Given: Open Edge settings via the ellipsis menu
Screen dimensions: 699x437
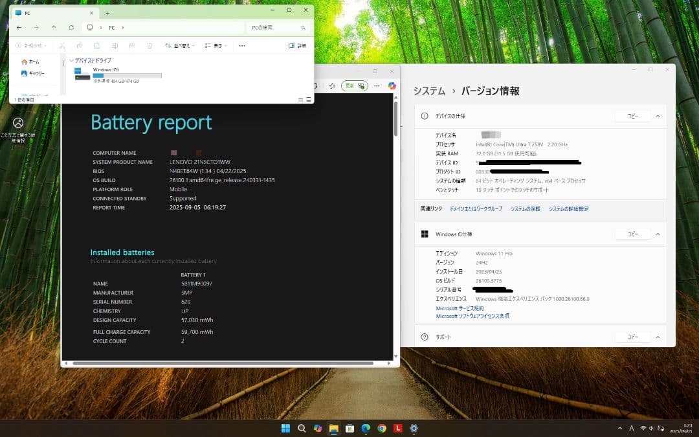Looking at the screenshot, I should [377, 85].
